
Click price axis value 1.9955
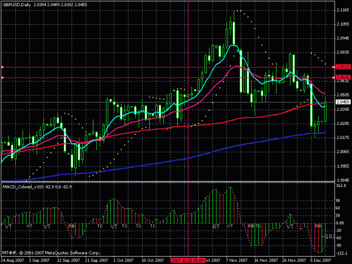point(343,166)
